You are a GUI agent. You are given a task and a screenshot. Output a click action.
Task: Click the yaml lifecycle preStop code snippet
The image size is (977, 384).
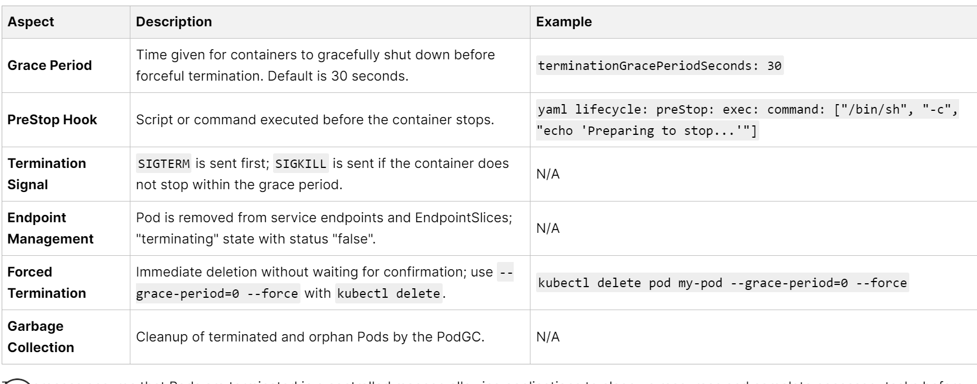pos(748,120)
